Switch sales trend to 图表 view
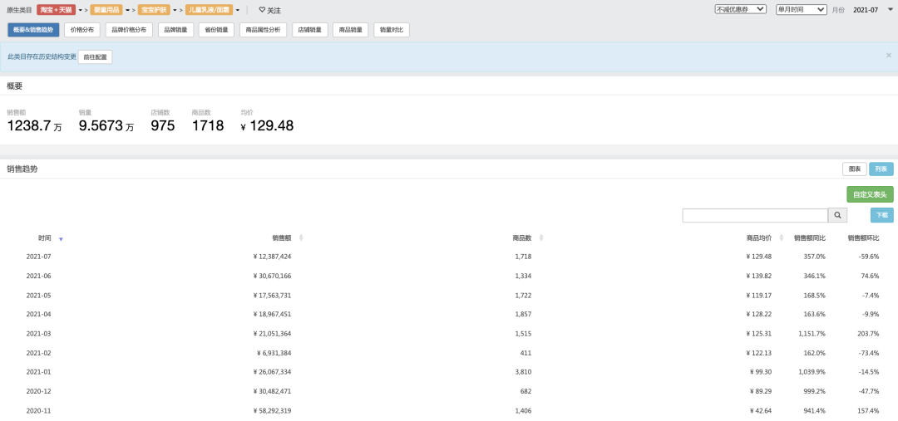The height and width of the screenshot is (421, 898). tap(855, 169)
